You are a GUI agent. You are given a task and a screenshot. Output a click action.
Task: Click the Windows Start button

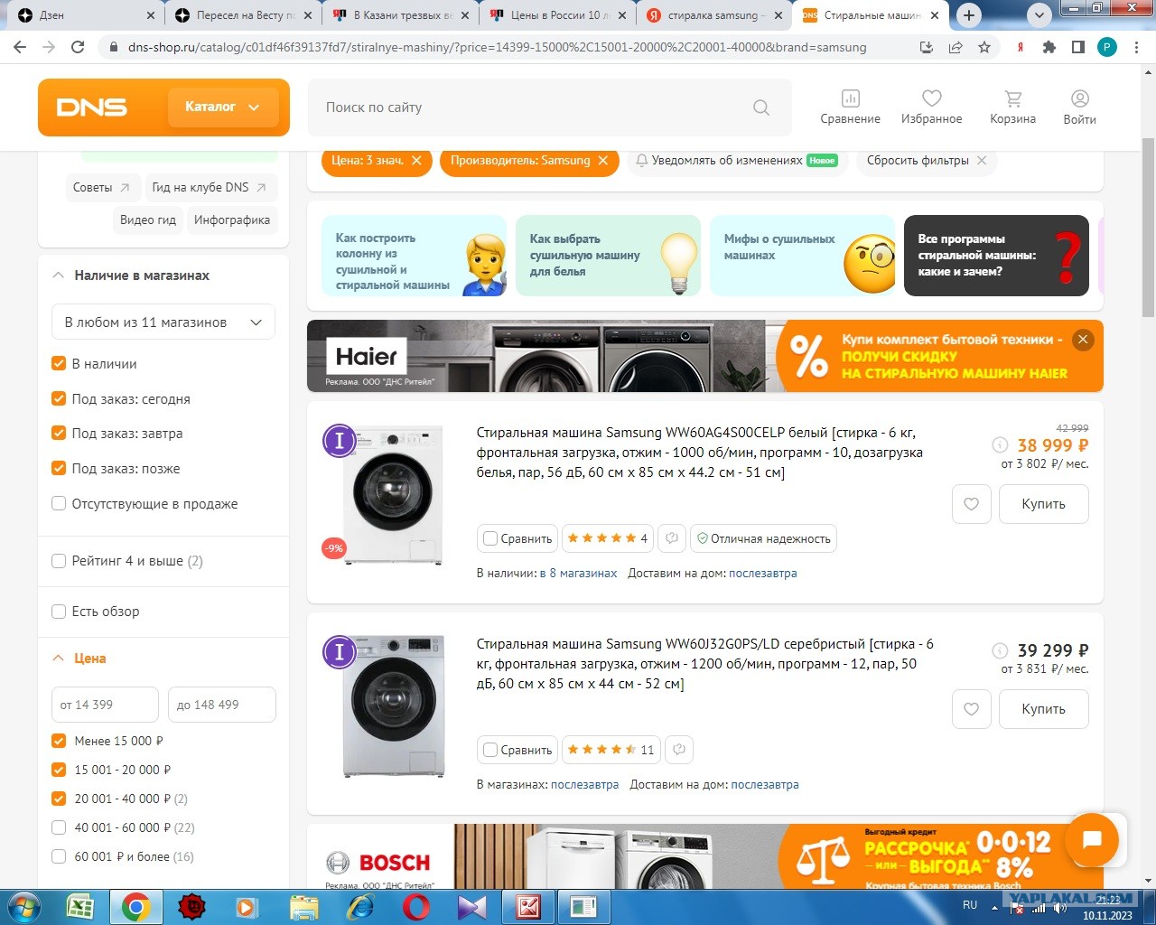coord(23,907)
